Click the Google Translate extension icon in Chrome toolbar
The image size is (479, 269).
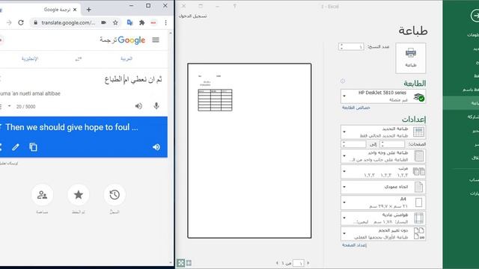coord(129,22)
